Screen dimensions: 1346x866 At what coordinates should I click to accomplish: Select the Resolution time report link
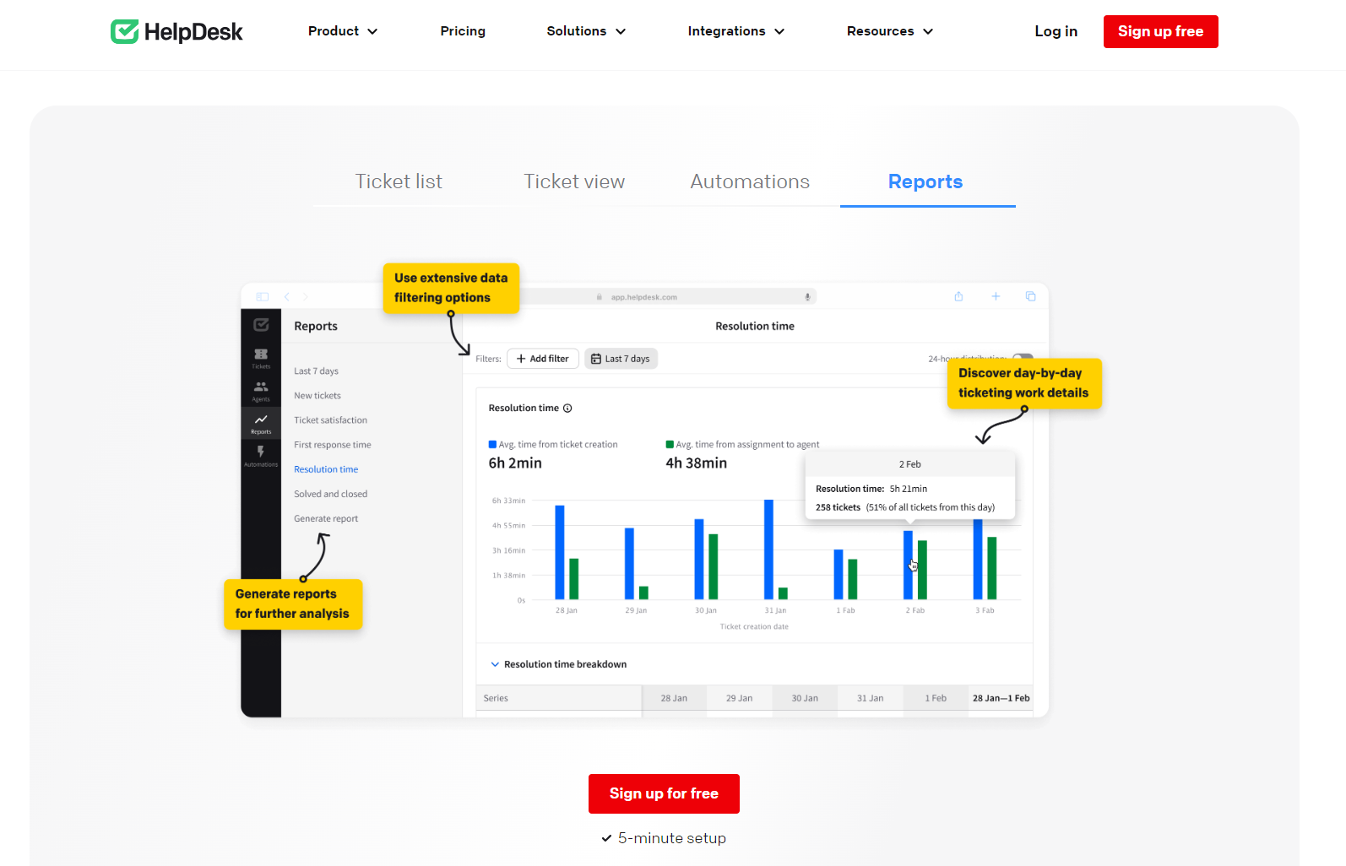pyautogui.click(x=326, y=469)
